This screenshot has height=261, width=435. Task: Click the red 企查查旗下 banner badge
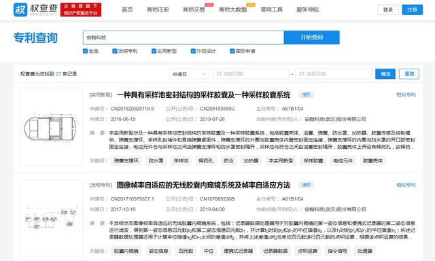coord(81,10)
